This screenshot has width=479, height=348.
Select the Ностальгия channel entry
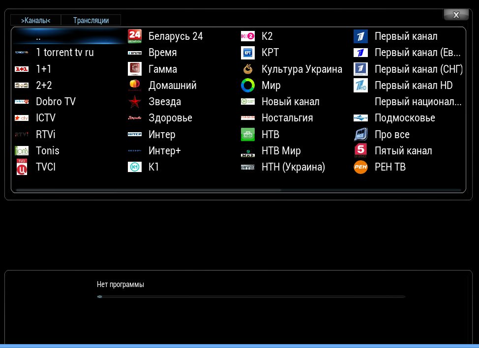point(287,118)
